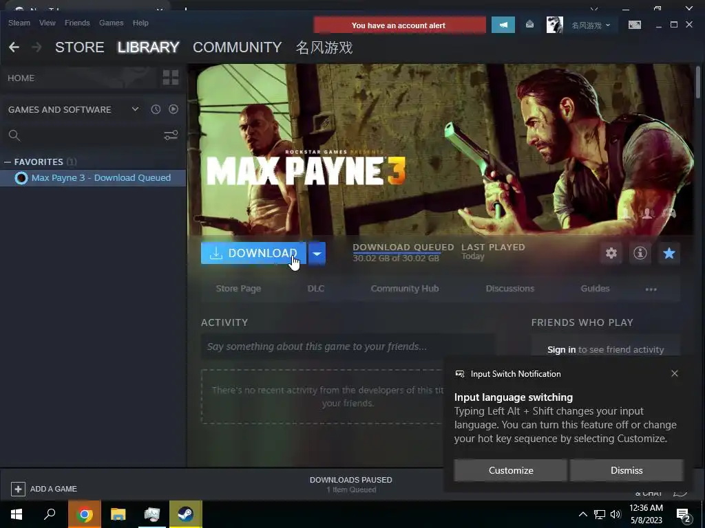Click the blue DOWNLOAD button
This screenshot has height=528, width=705.
coord(253,253)
